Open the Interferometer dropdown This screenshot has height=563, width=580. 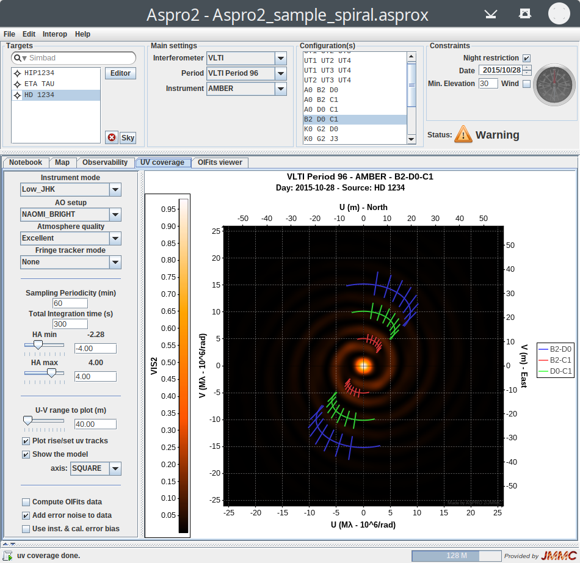pyautogui.click(x=281, y=58)
